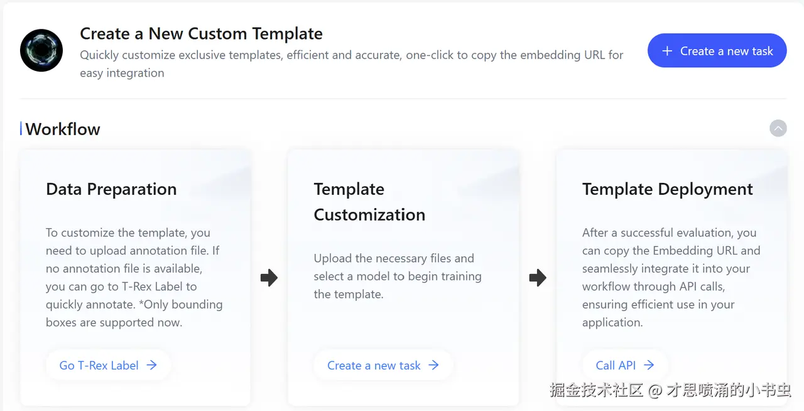This screenshot has width=804, height=411.
Task: Click the Workflow section heading
Action: click(63, 129)
